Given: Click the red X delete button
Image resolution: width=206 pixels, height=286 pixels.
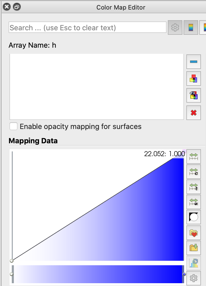Looking at the screenshot, I should (x=194, y=113).
